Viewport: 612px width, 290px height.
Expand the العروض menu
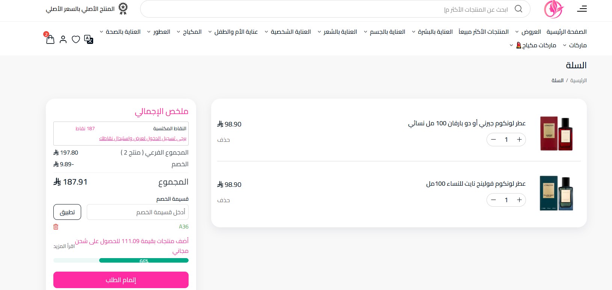(x=528, y=32)
